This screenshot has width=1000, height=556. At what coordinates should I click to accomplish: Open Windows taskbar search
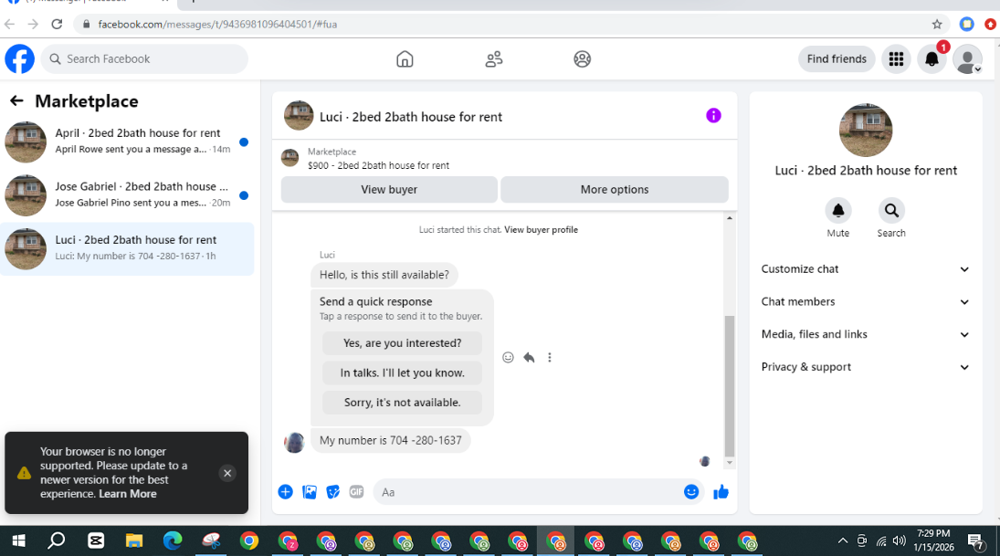pyautogui.click(x=57, y=541)
